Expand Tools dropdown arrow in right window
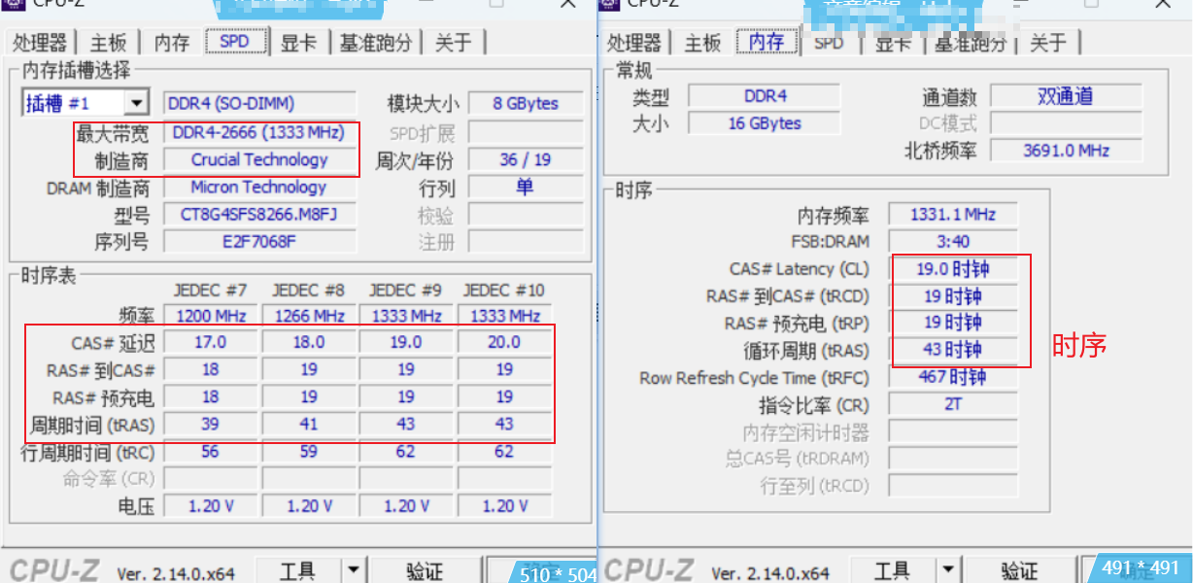Screen dimensions: 1193x583 click(x=948, y=570)
